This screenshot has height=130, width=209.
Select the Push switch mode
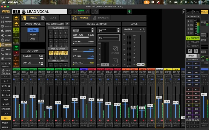tap(33, 35)
